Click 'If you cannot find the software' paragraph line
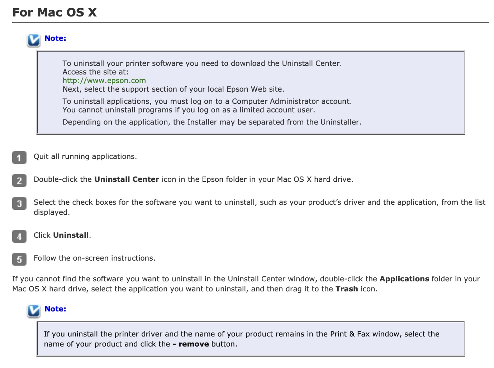494x368 pixels. (246, 279)
